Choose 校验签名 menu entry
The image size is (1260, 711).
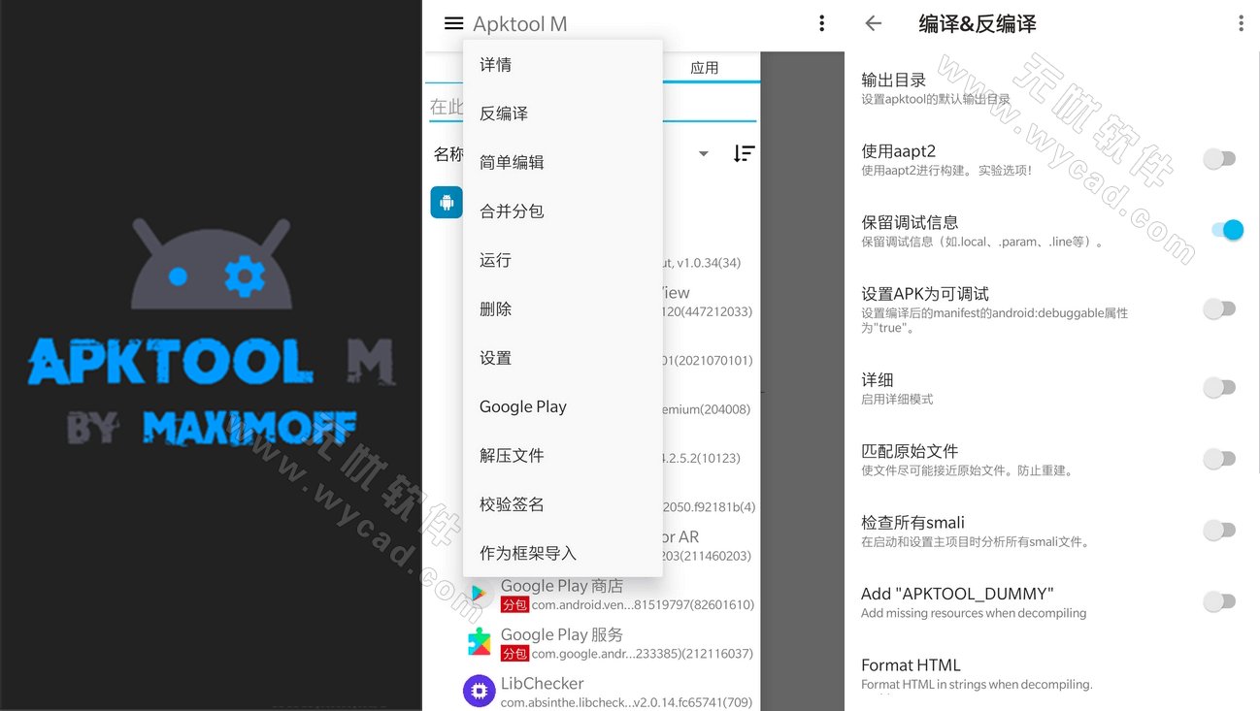click(x=563, y=504)
